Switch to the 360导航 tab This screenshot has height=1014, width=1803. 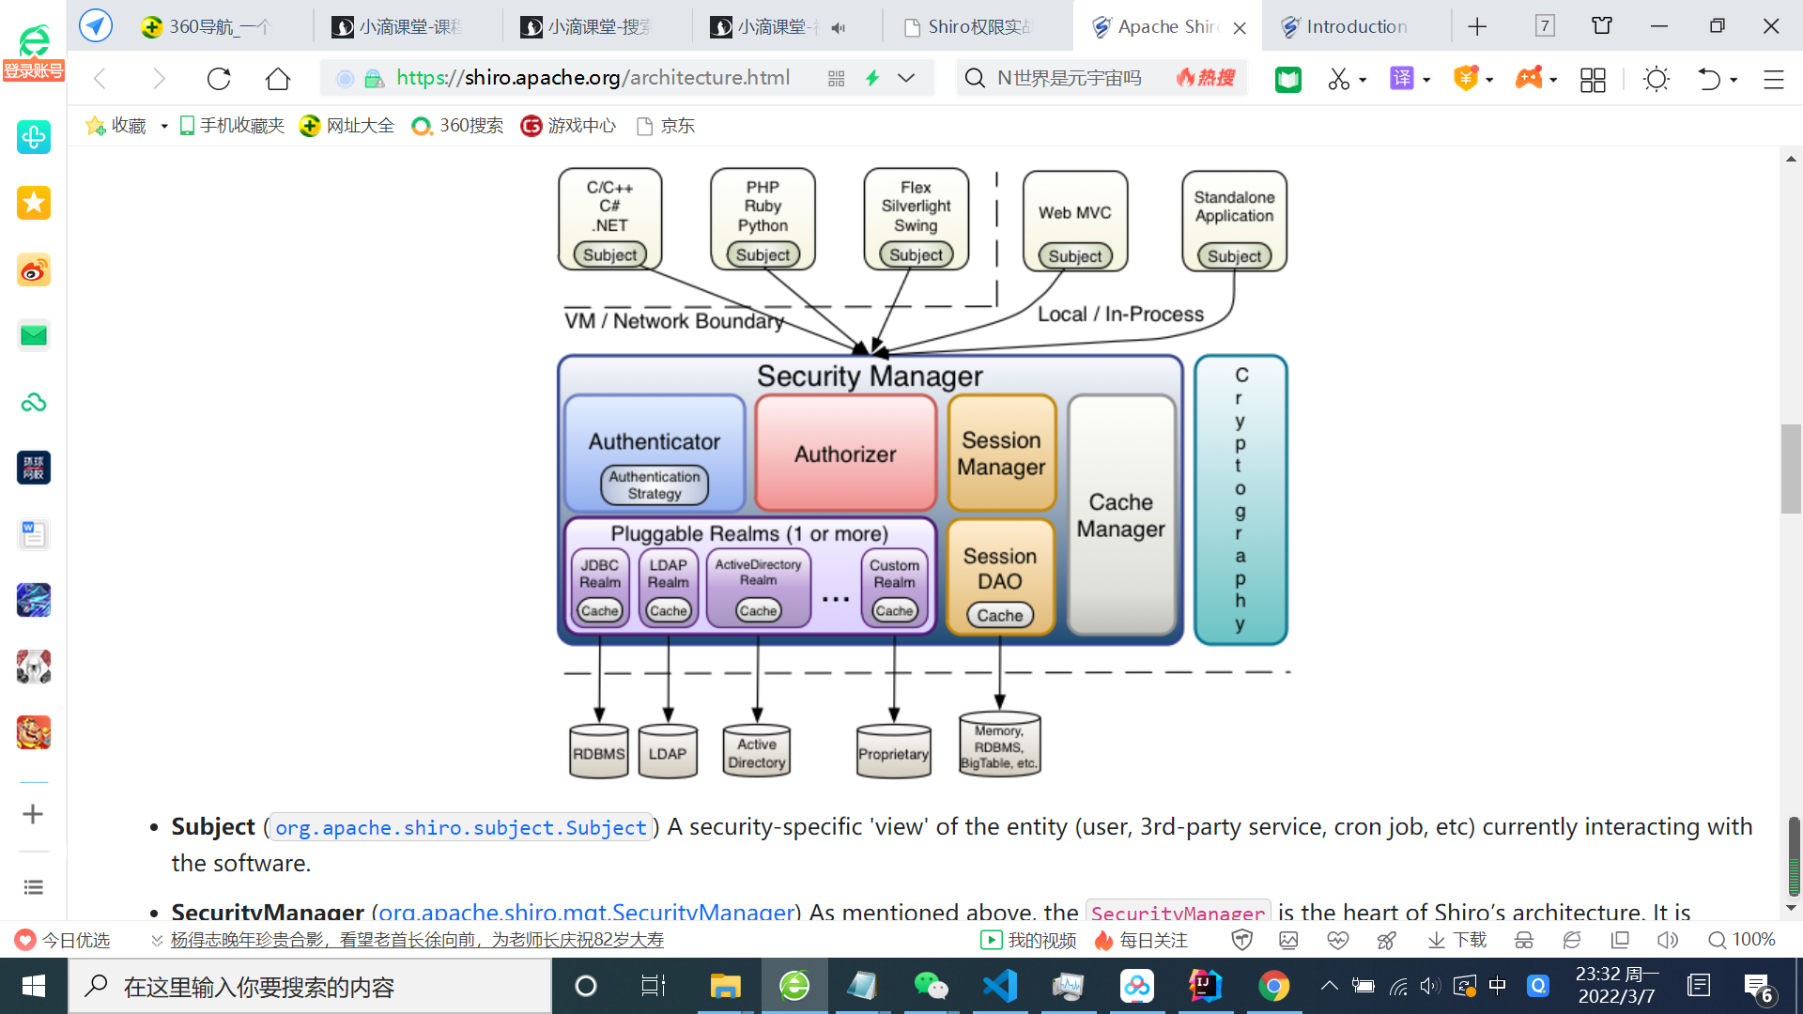point(218,26)
